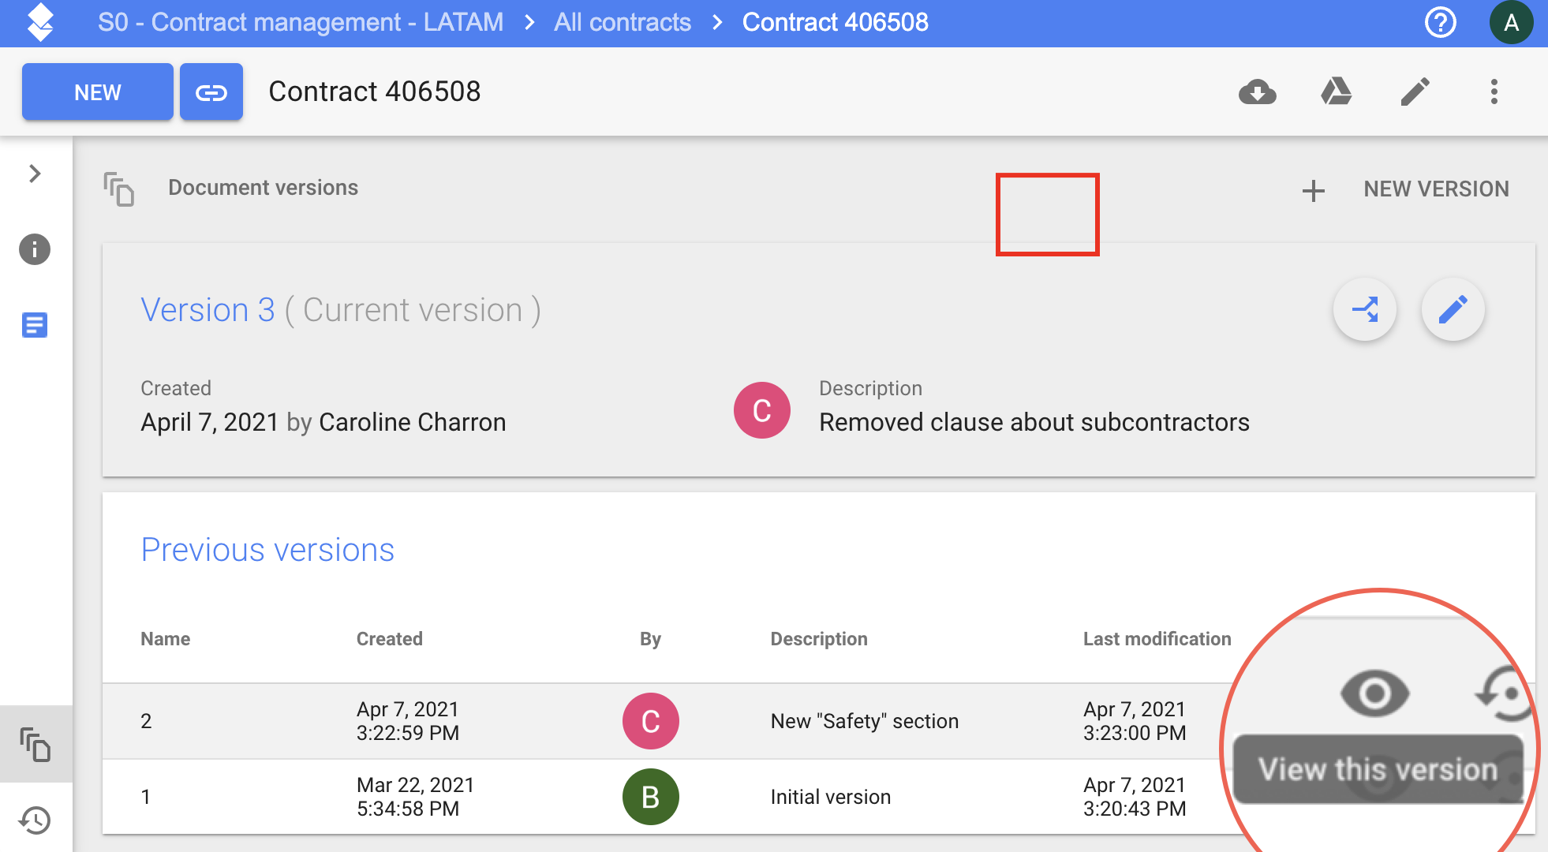Viewport: 1548px width, 852px height.
Task: Click the restore version icon
Action: click(x=1504, y=693)
